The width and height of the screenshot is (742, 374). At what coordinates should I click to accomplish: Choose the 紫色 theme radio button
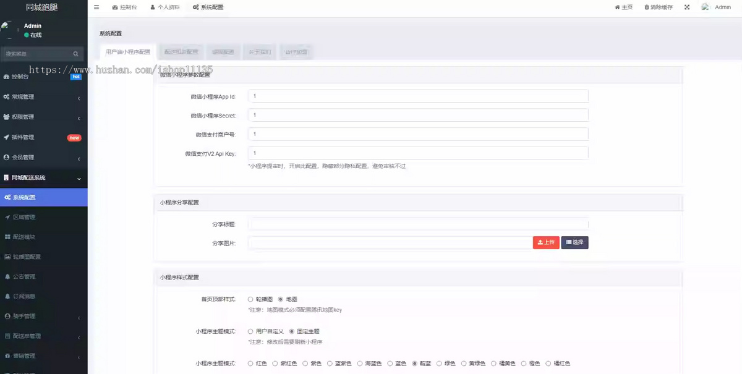pyautogui.click(x=305, y=363)
